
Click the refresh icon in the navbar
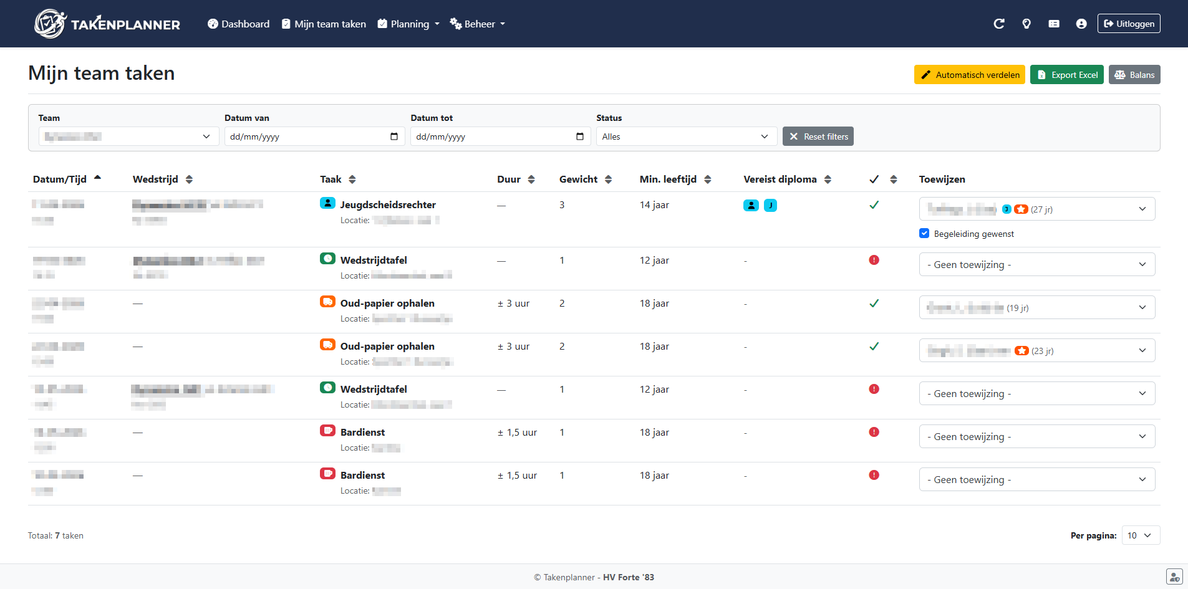point(998,24)
